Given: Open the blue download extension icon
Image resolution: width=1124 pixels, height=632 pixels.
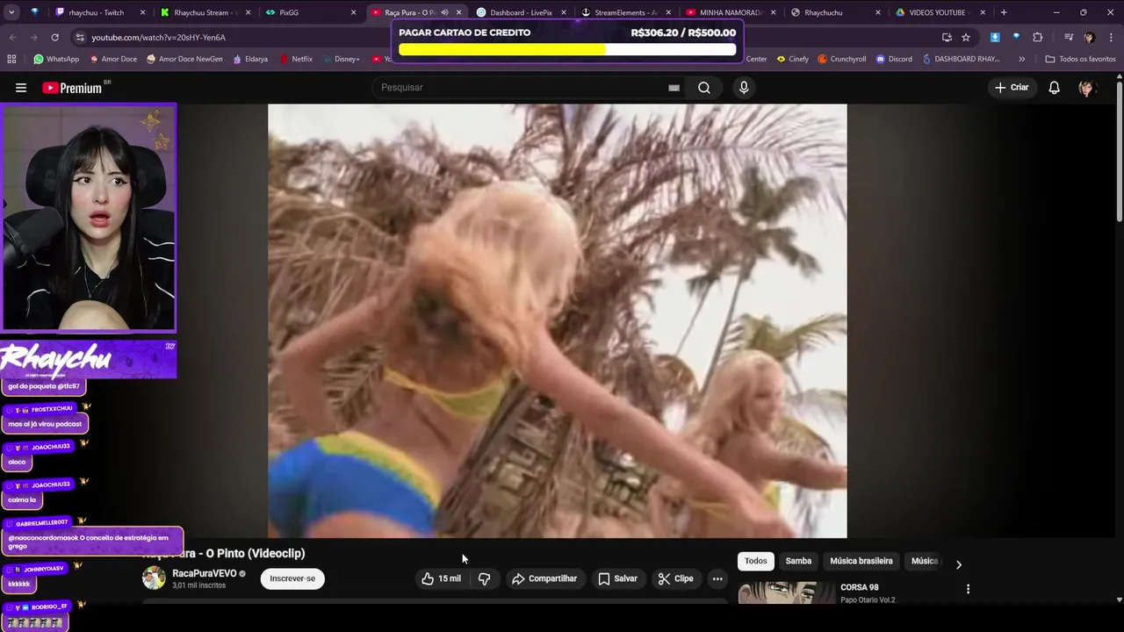Looking at the screenshot, I should point(995,37).
